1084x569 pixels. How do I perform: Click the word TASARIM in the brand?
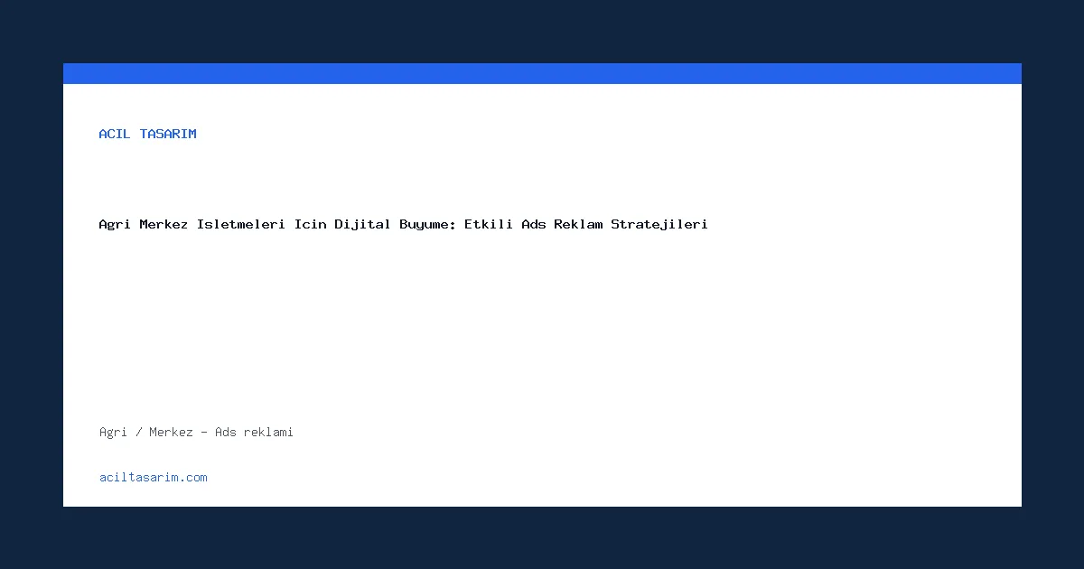[168, 134]
